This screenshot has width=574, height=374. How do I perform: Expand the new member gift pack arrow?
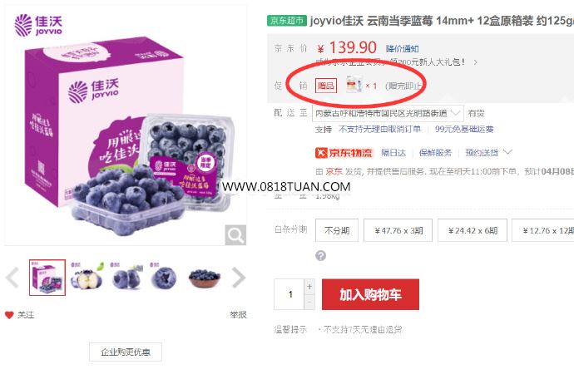(476, 62)
